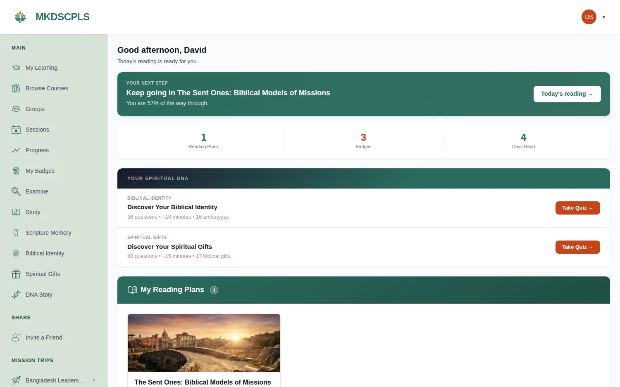
Task: Select Groups in the sidebar
Action: click(x=54, y=109)
